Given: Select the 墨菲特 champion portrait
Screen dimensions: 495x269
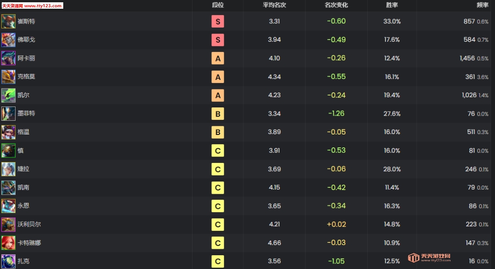Looking at the screenshot, I should [8, 113].
